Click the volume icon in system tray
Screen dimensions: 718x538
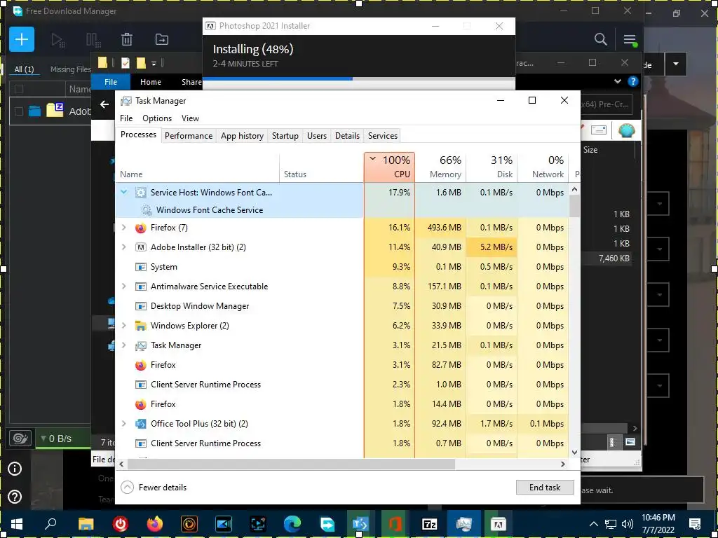628,524
